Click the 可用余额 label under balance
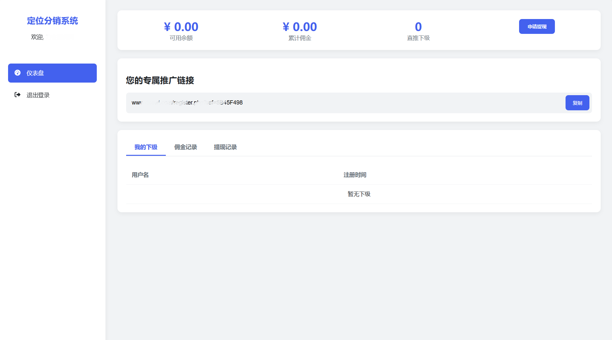The height and width of the screenshot is (340, 612). (181, 38)
